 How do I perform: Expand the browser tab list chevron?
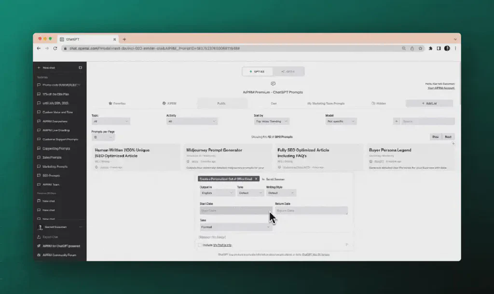pyautogui.click(x=455, y=40)
